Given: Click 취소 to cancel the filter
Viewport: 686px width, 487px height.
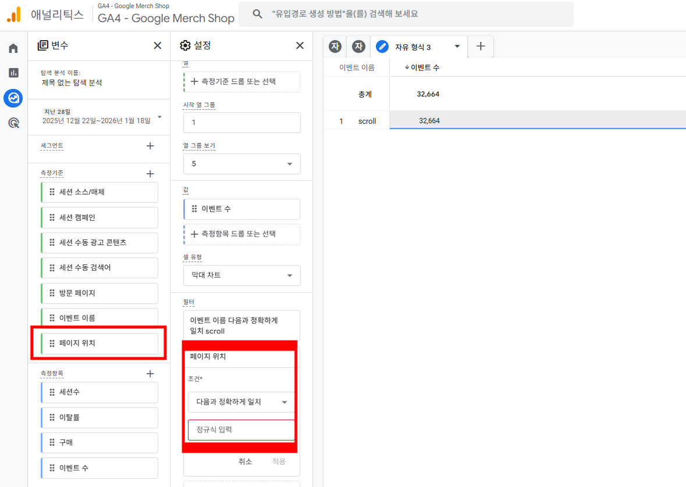Looking at the screenshot, I should click(x=245, y=461).
